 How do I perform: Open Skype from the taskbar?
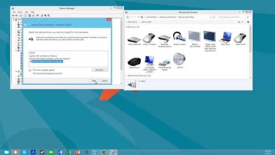pos(24,152)
